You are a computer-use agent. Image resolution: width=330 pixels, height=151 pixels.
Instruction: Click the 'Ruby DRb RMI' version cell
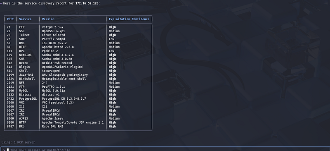tap(52, 127)
